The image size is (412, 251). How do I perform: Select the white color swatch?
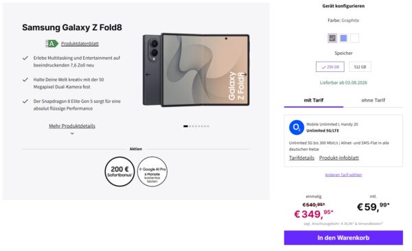click(354, 38)
